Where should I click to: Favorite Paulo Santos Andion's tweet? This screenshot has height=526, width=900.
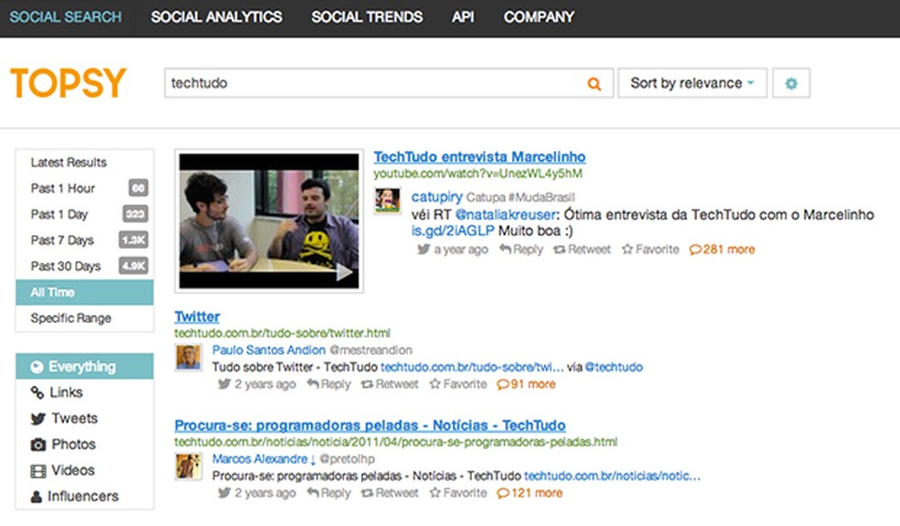(458, 384)
